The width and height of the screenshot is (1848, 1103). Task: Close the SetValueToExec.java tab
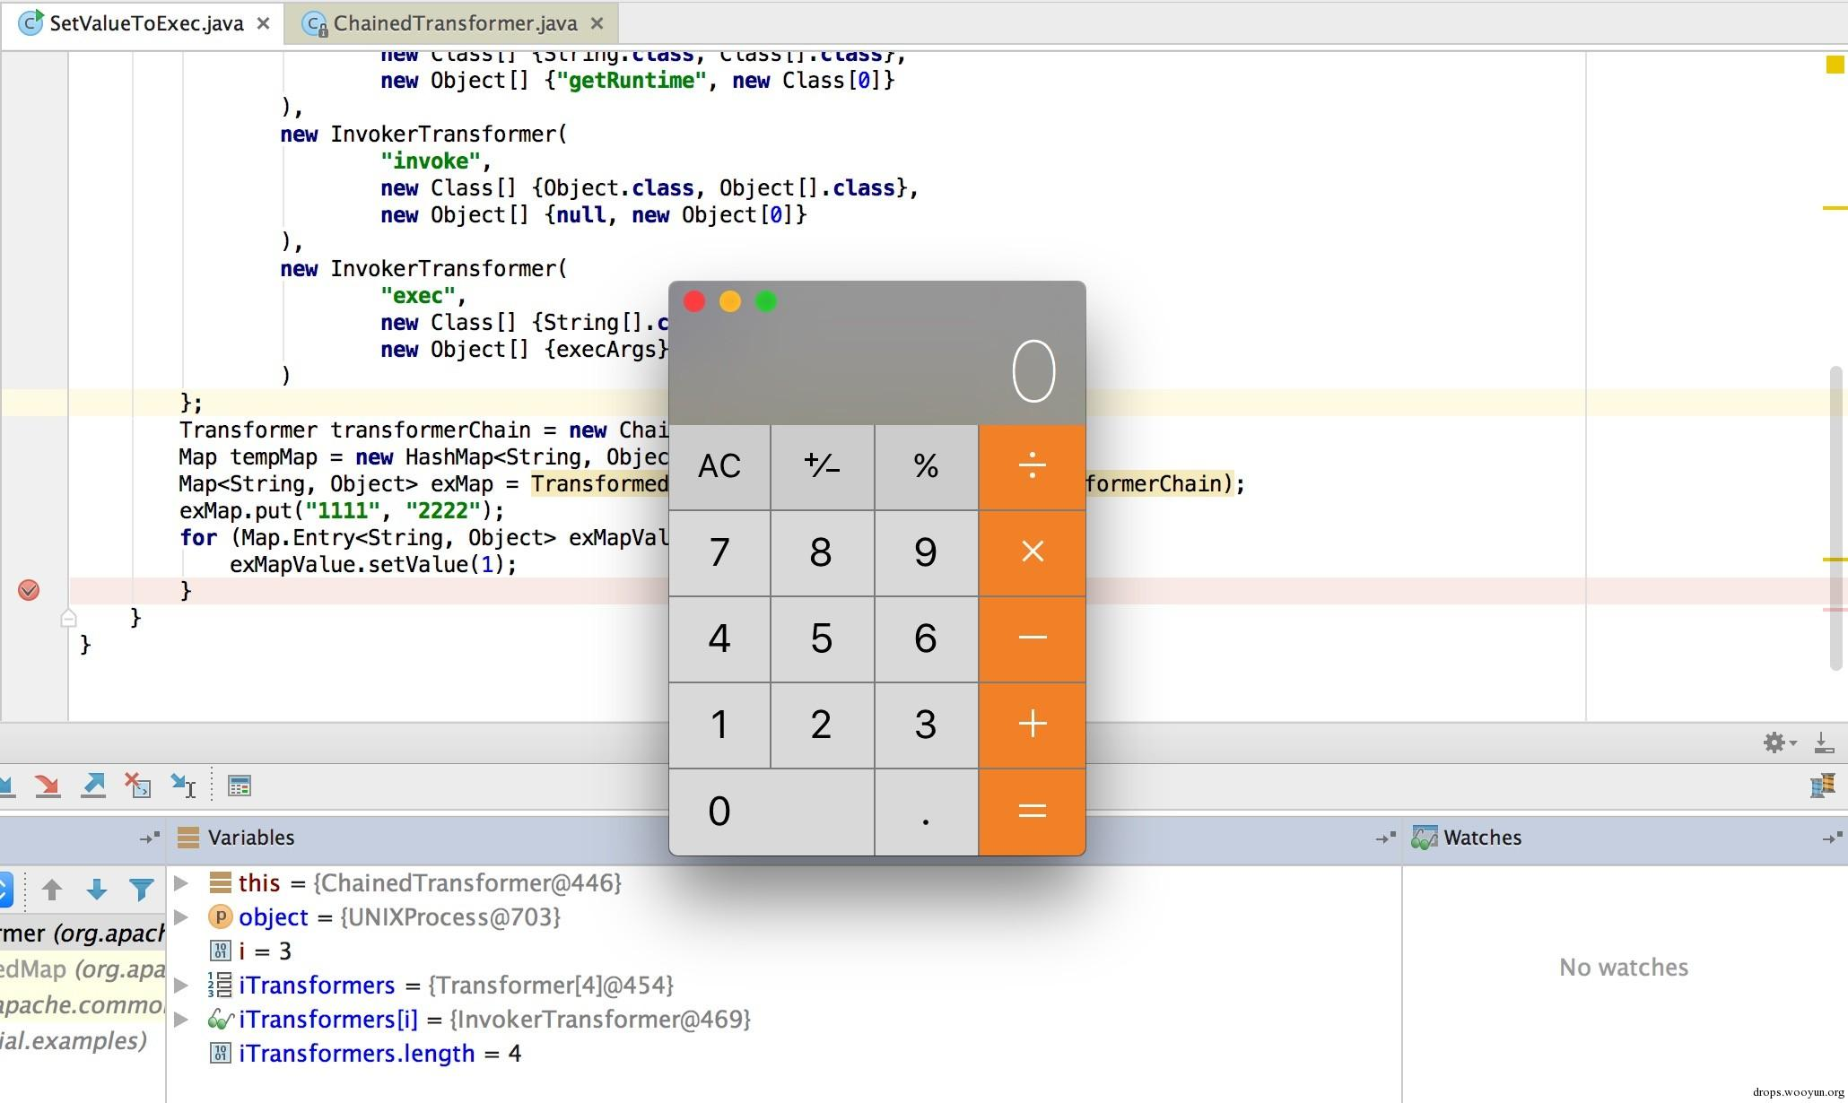tap(263, 23)
